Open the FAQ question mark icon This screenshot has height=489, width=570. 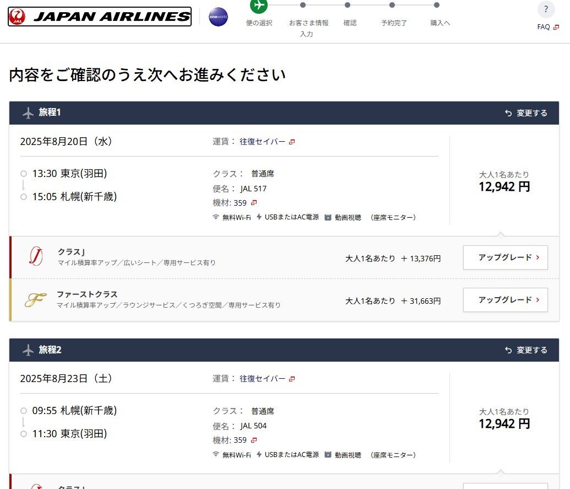[x=546, y=9]
